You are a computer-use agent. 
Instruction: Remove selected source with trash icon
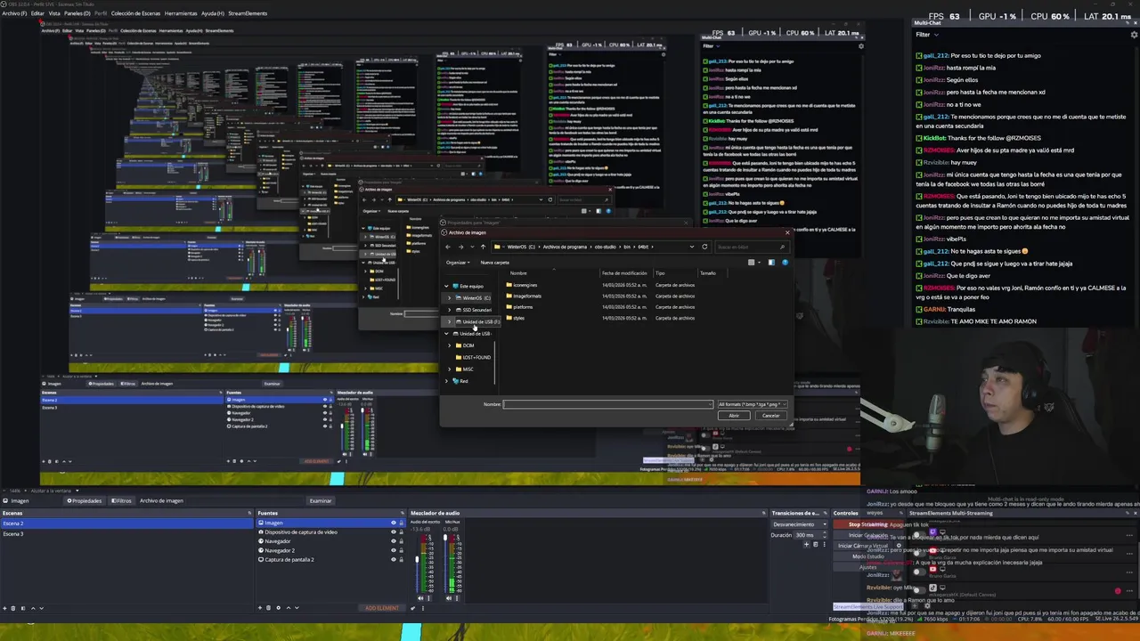pyautogui.click(x=268, y=608)
